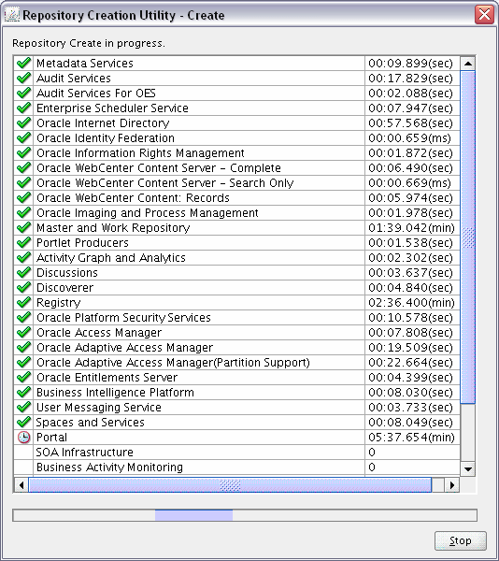Screen dimensions: 499x561
Task: Click the checkmark icon next to Audit Services For OES
Action: tap(23, 93)
